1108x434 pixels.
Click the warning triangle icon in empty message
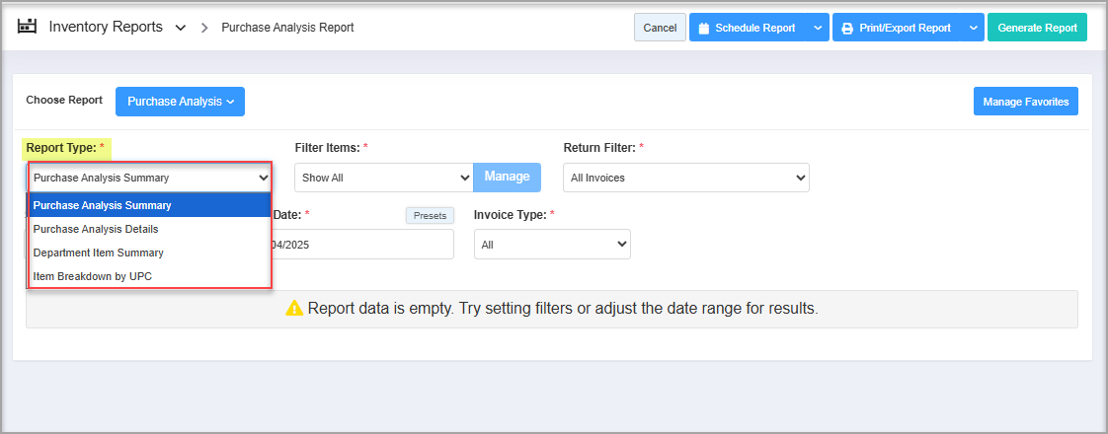pyautogui.click(x=294, y=308)
